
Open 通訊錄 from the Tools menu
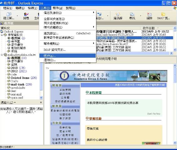coord(68,33)
